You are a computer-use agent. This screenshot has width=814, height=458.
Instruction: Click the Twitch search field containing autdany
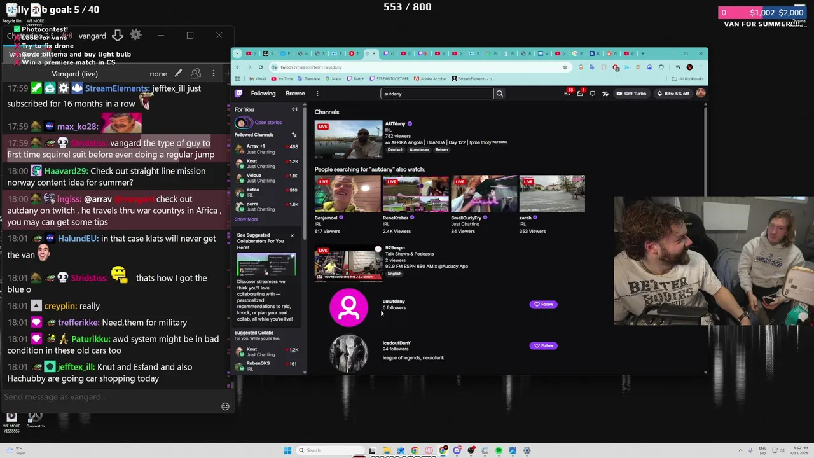[437, 94]
